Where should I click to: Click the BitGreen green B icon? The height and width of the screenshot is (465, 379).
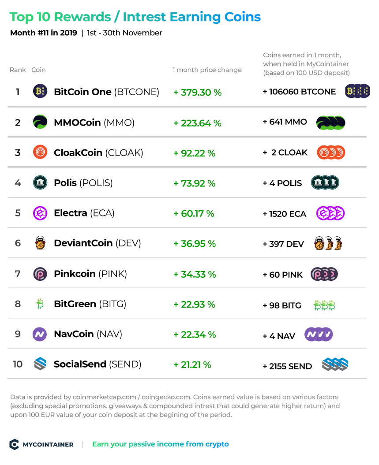40,304
